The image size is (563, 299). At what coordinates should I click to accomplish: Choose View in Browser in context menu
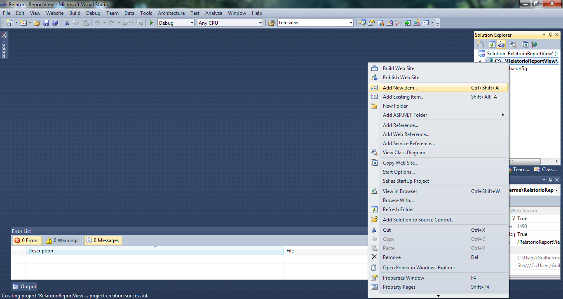(439, 191)
